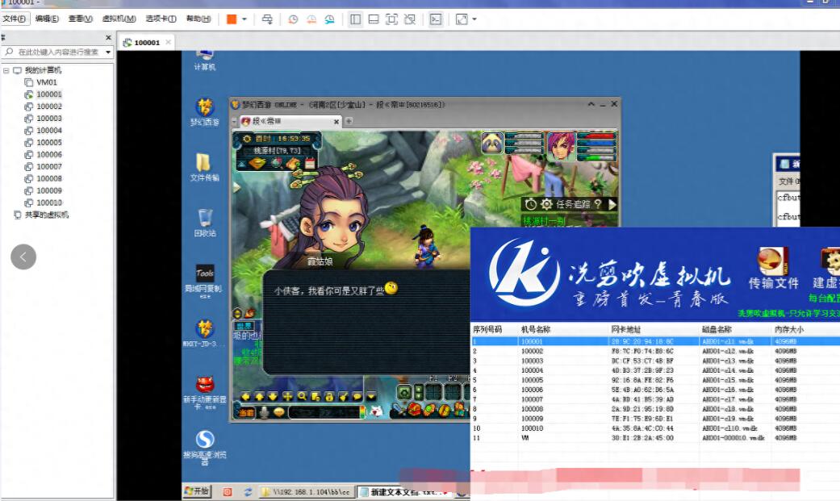Select VM01 in the library tree
Screen dimensions: 840x501
click(47, 82)
